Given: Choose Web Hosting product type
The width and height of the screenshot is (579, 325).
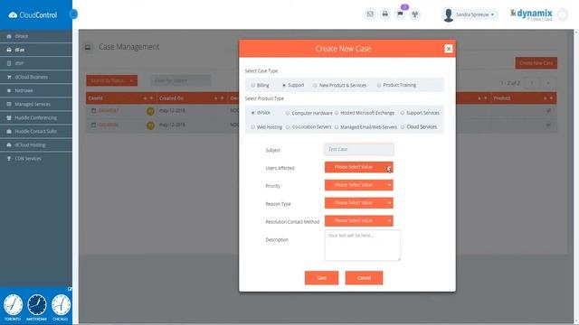Looking at the screenshot, I should click(253, 127).
